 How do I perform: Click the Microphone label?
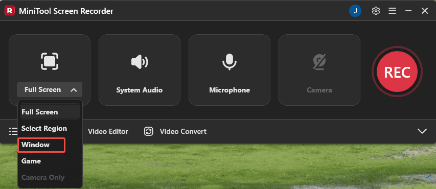(x=230, y=90)
